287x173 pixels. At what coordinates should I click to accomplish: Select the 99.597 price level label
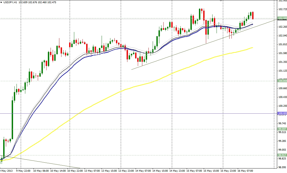point(282,129)
